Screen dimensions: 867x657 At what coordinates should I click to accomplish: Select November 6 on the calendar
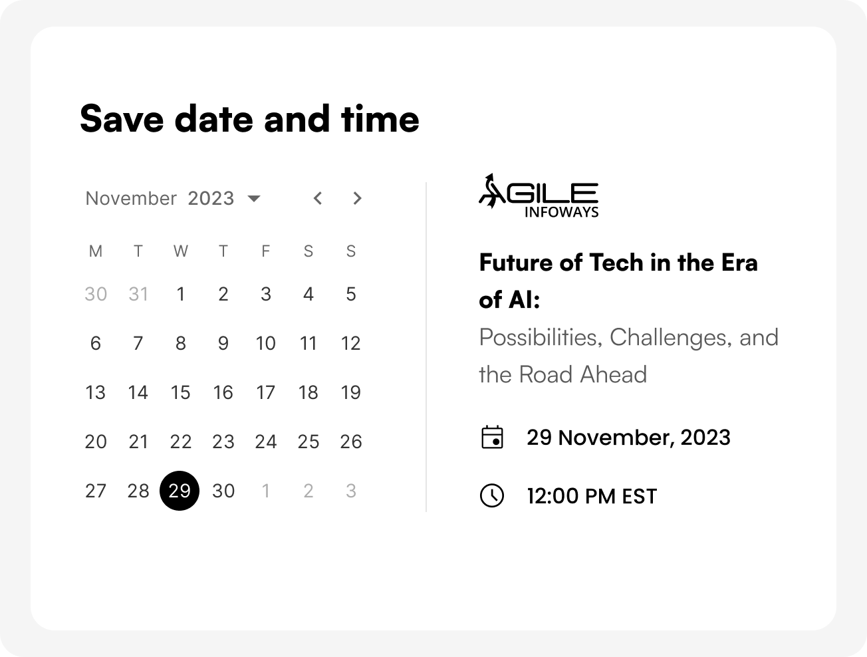pos(96,343)
